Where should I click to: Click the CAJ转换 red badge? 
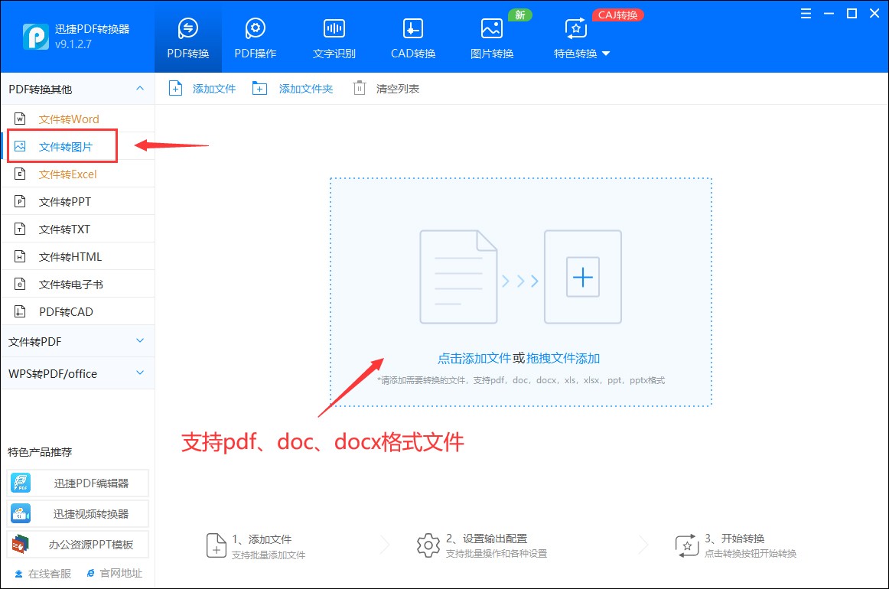click(x=617, y=15)
